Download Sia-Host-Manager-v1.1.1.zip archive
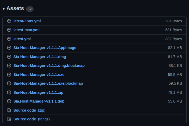This screenshot has height=126, width=189. [x=38, y=92]
